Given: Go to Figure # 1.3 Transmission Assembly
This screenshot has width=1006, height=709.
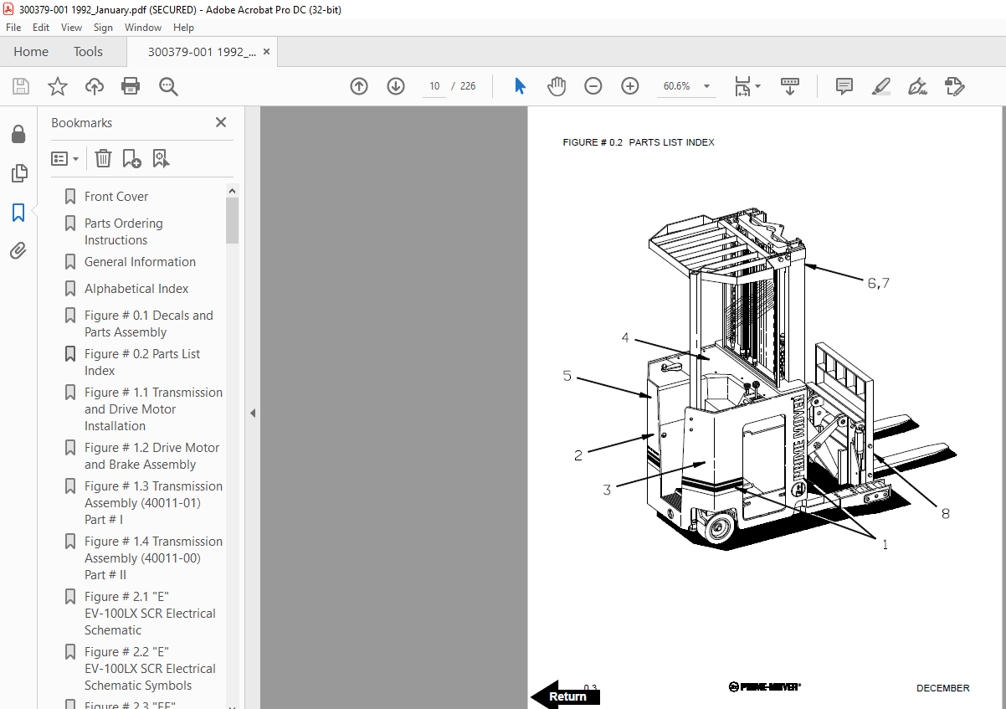Looking at the screenshot, I should pos(153,503).
